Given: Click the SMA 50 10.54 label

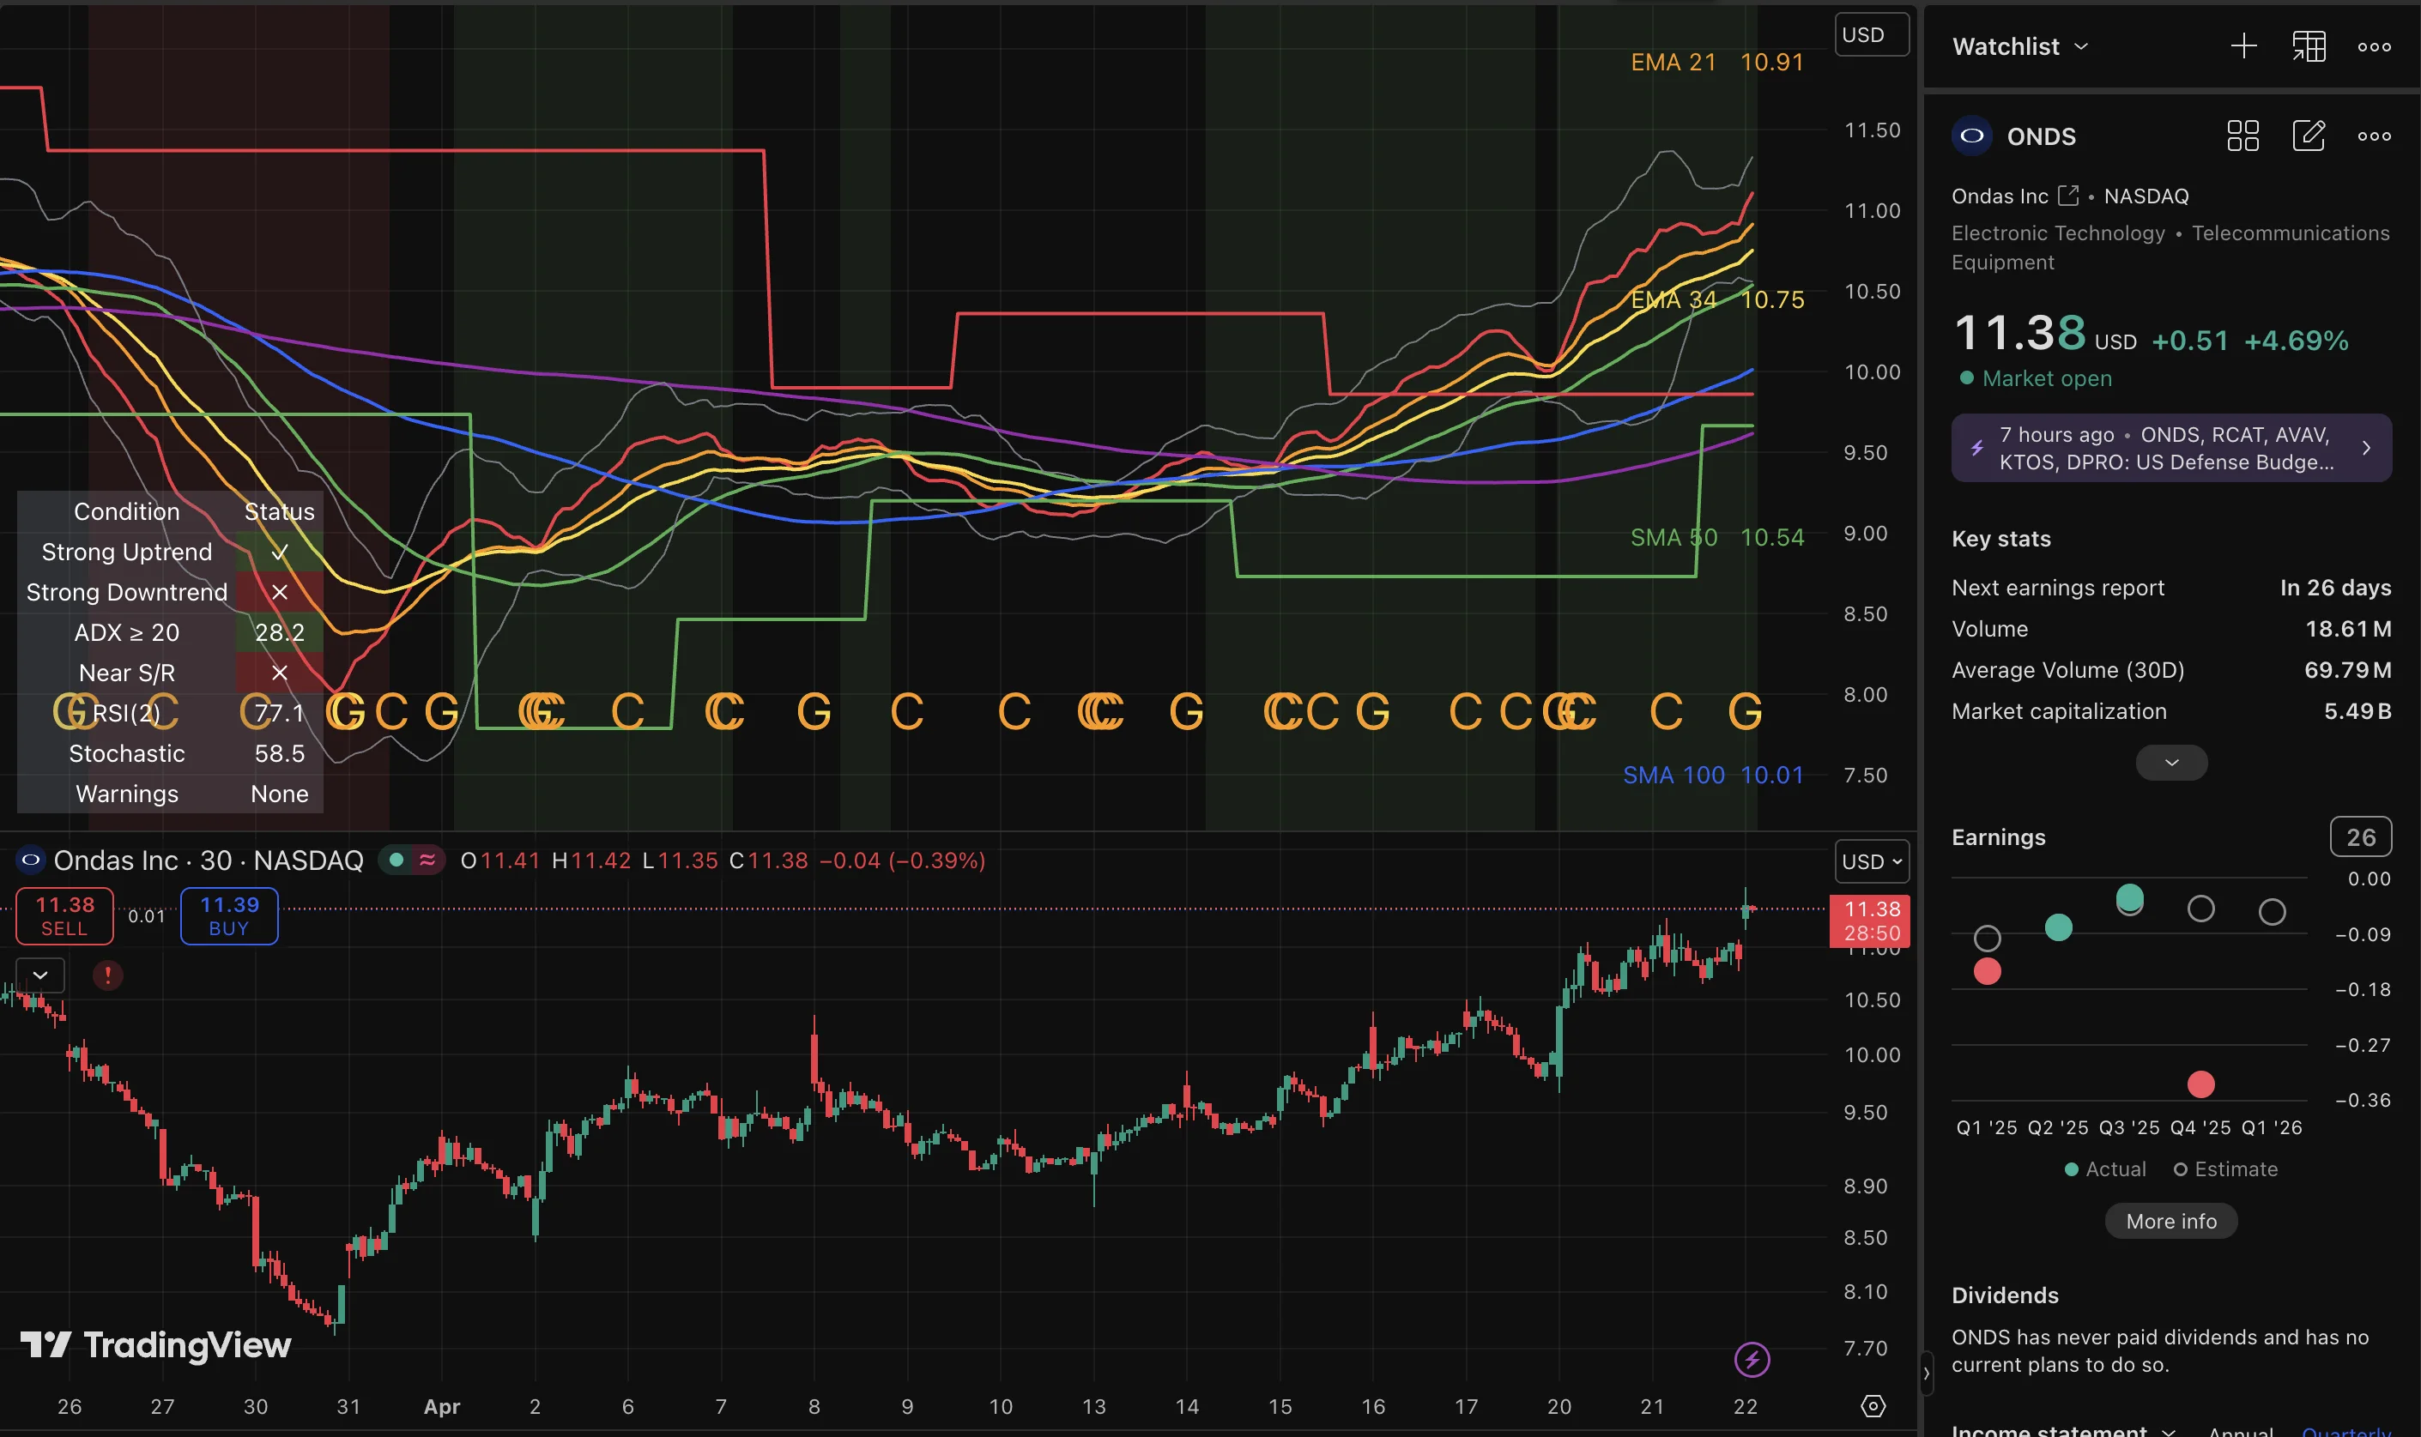Looking at the screenshot, I should (x=1717, y=537).
